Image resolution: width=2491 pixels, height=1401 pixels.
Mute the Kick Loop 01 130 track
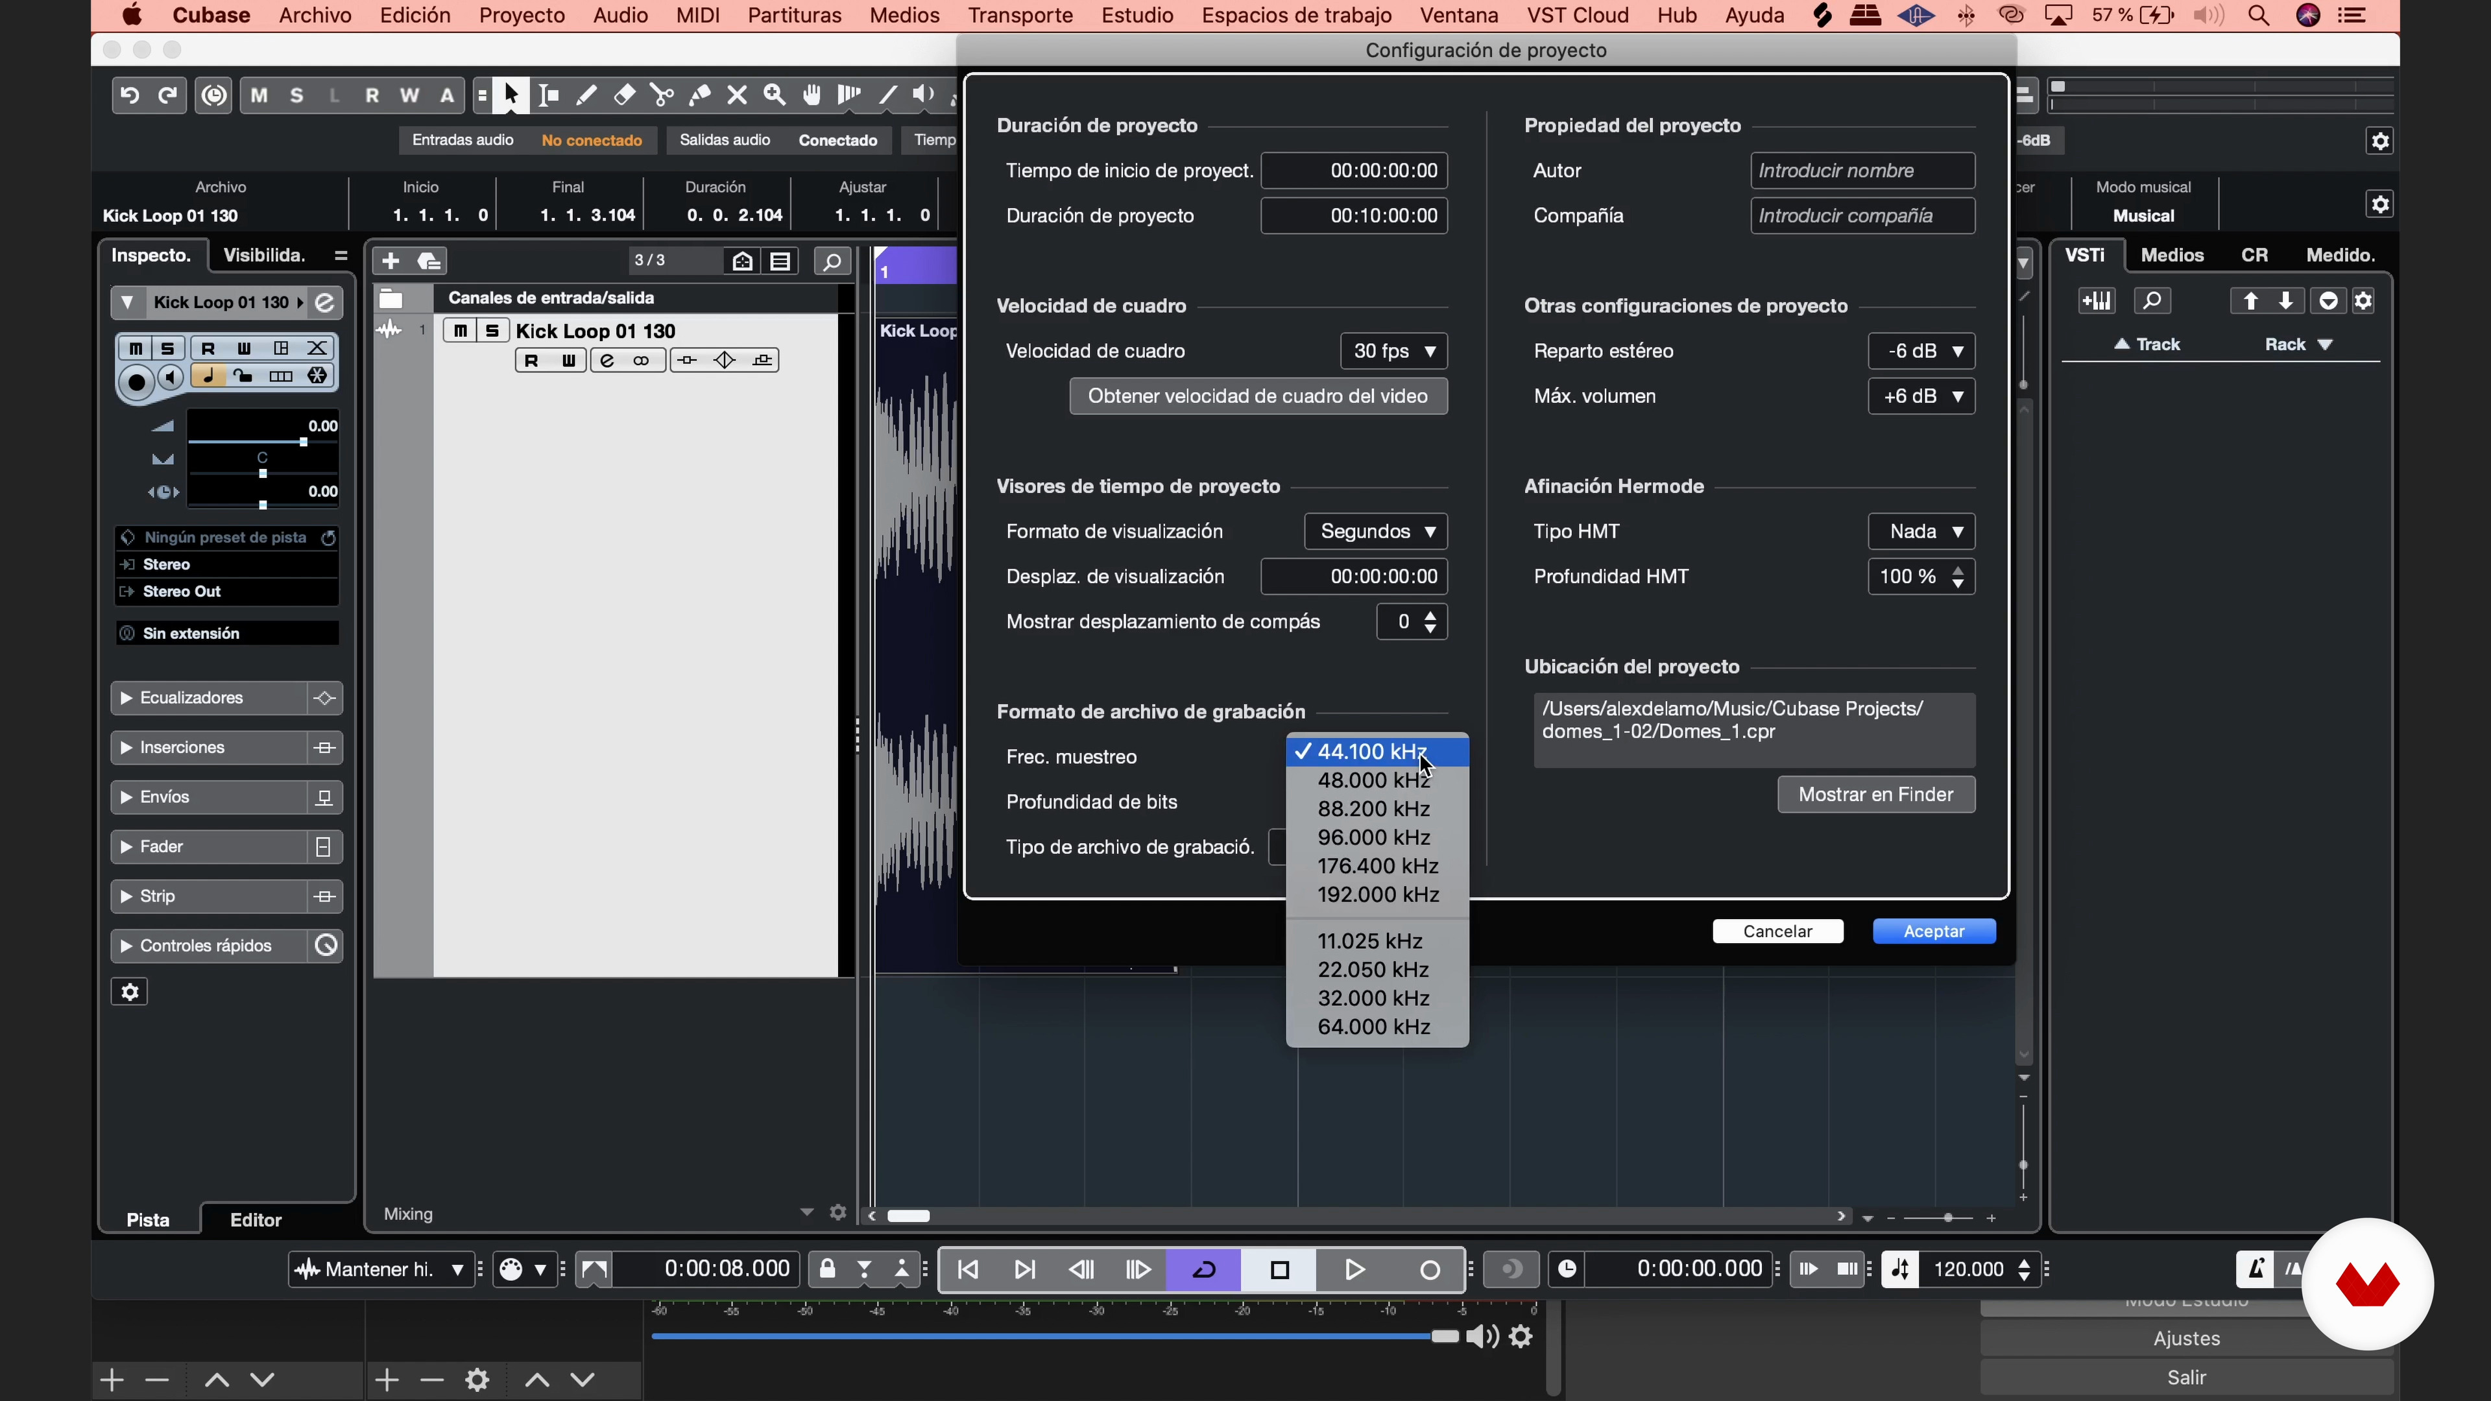tap(461, 331)
